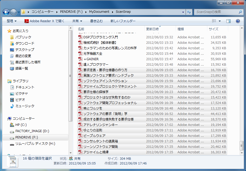Screen dimensions: 246x171
Task: Click the Forward navigation arrow
Action: point(14,12)
